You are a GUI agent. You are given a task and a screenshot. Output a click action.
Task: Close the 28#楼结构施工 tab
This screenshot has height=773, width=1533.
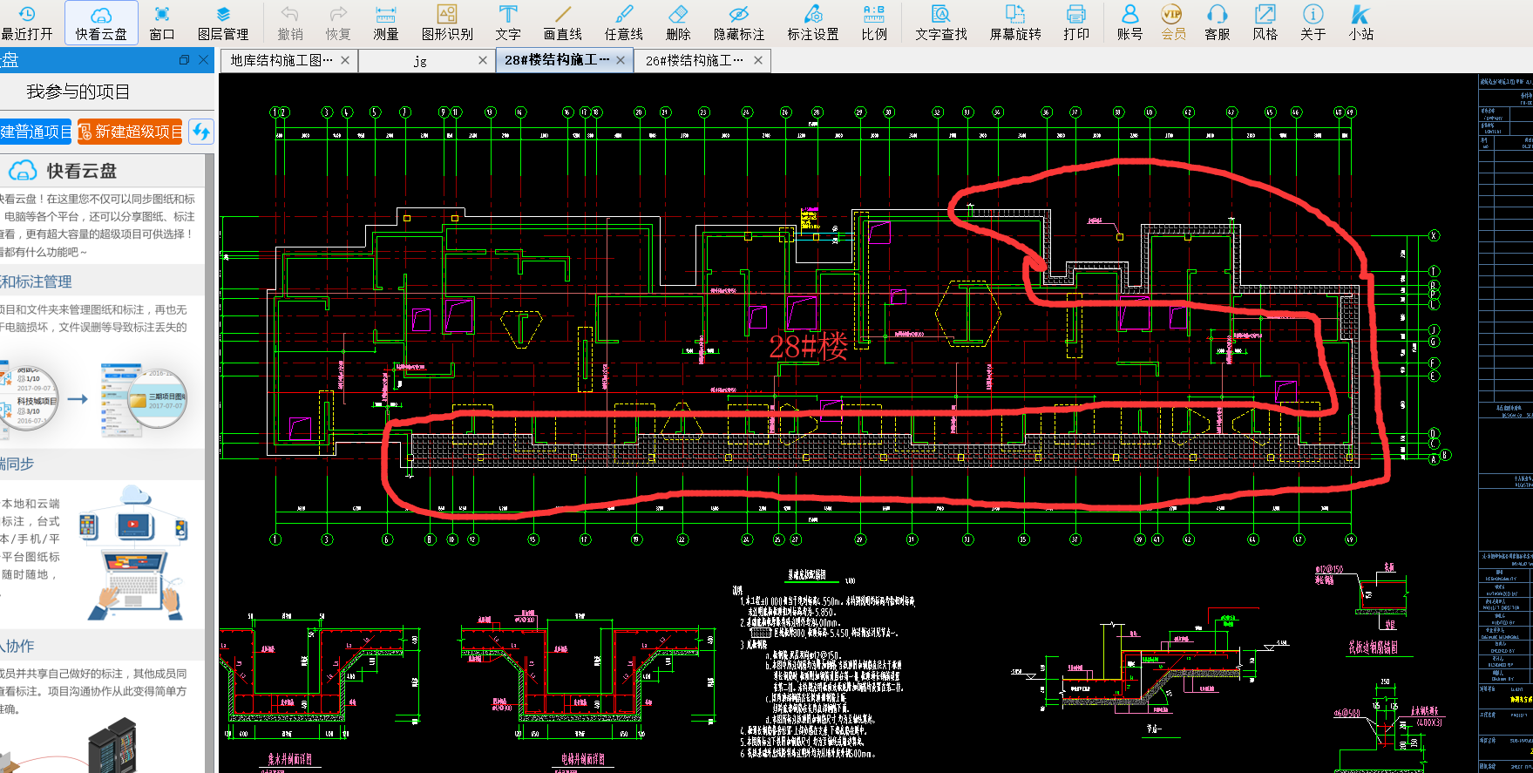(x=621, y=60)
